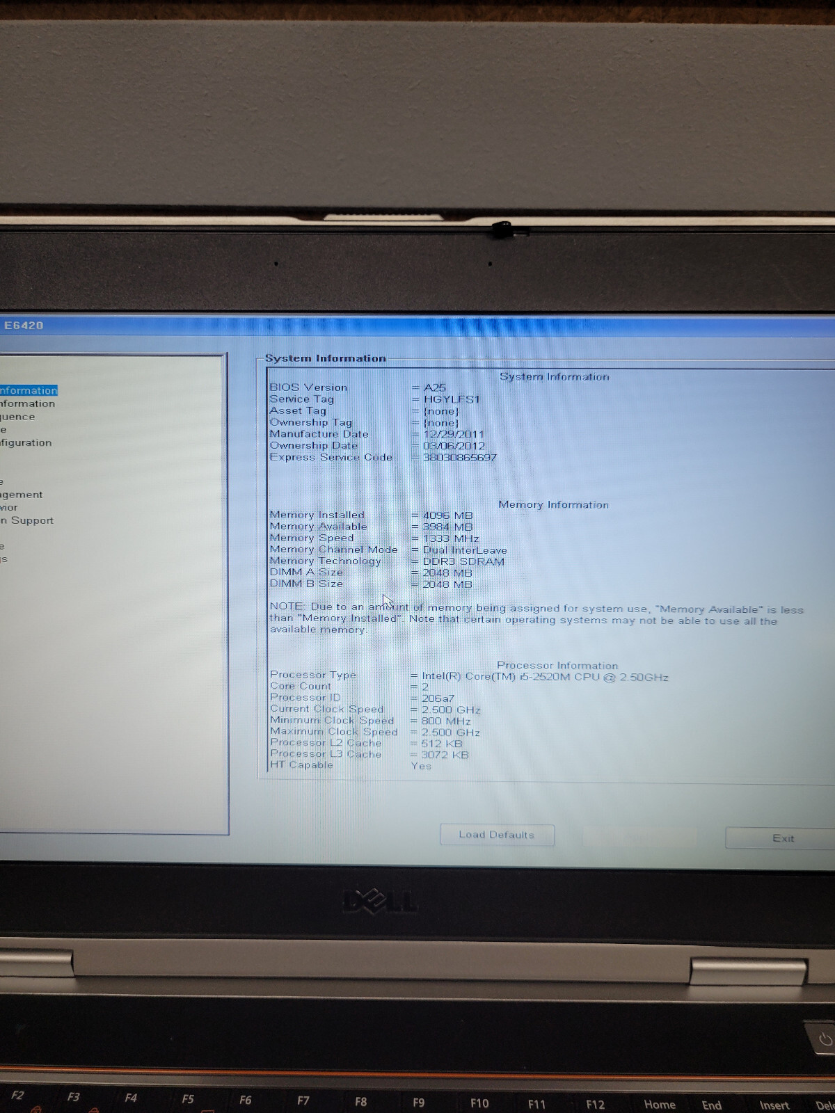
Task: Click the memory available value 3984 MB
Action: coord(447,527)
